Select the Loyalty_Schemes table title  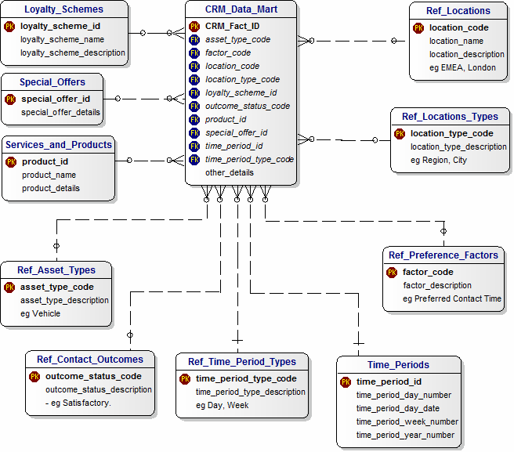coord(63,9)
